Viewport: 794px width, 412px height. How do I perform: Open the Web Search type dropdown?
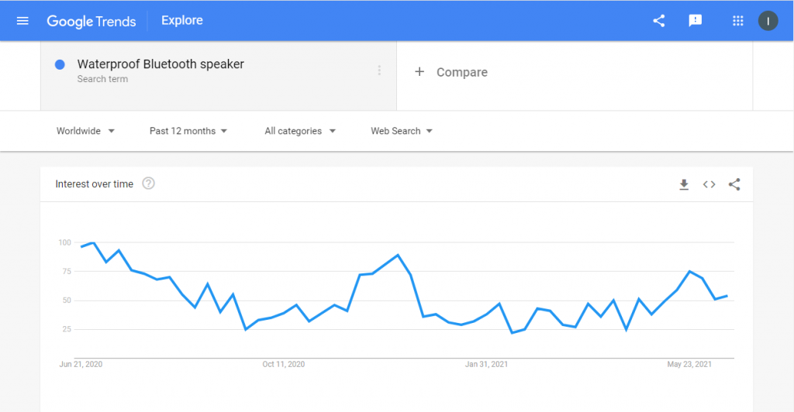[402, 131]
